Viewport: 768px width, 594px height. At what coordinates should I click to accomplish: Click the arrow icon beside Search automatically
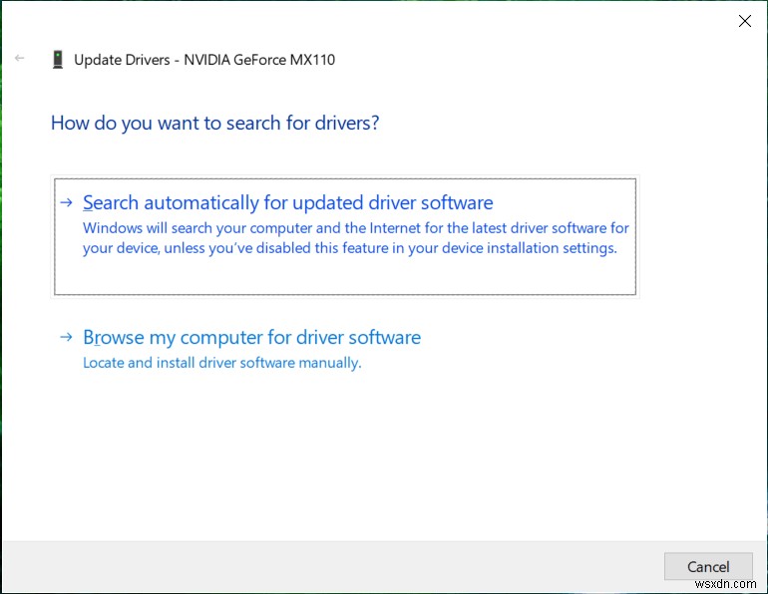66,202
